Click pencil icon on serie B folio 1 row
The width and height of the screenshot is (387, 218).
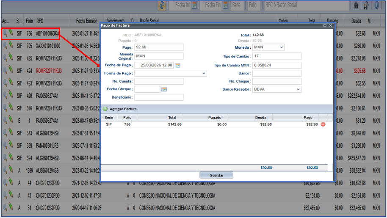click(11, 120)
